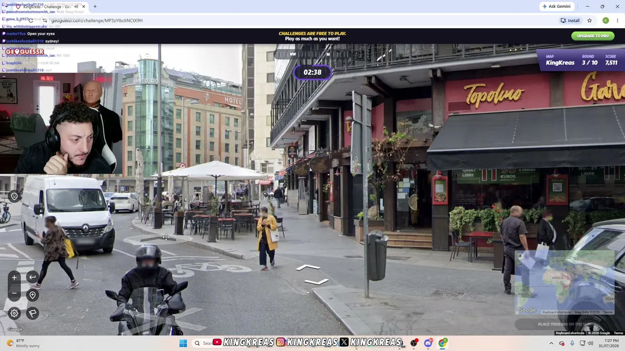
Task: Return to start with the pin button
Action: (32, 295)
